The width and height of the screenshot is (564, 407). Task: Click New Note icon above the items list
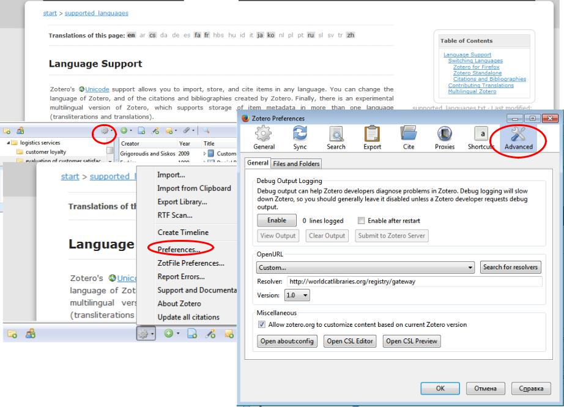(x=169, y=130)
